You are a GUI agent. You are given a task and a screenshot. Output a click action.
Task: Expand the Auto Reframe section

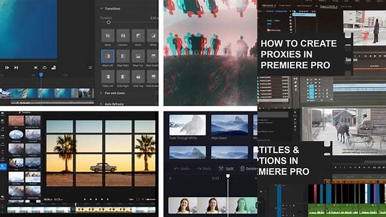pyautogui.click(x=101, y=104)
